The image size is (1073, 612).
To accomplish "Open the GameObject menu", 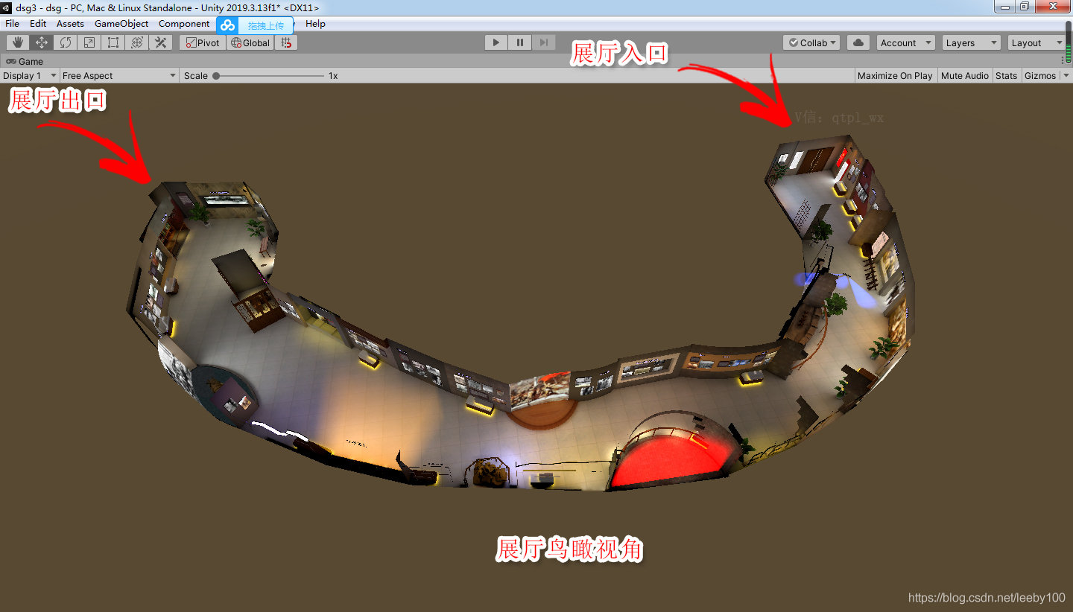I will point(121,23).
